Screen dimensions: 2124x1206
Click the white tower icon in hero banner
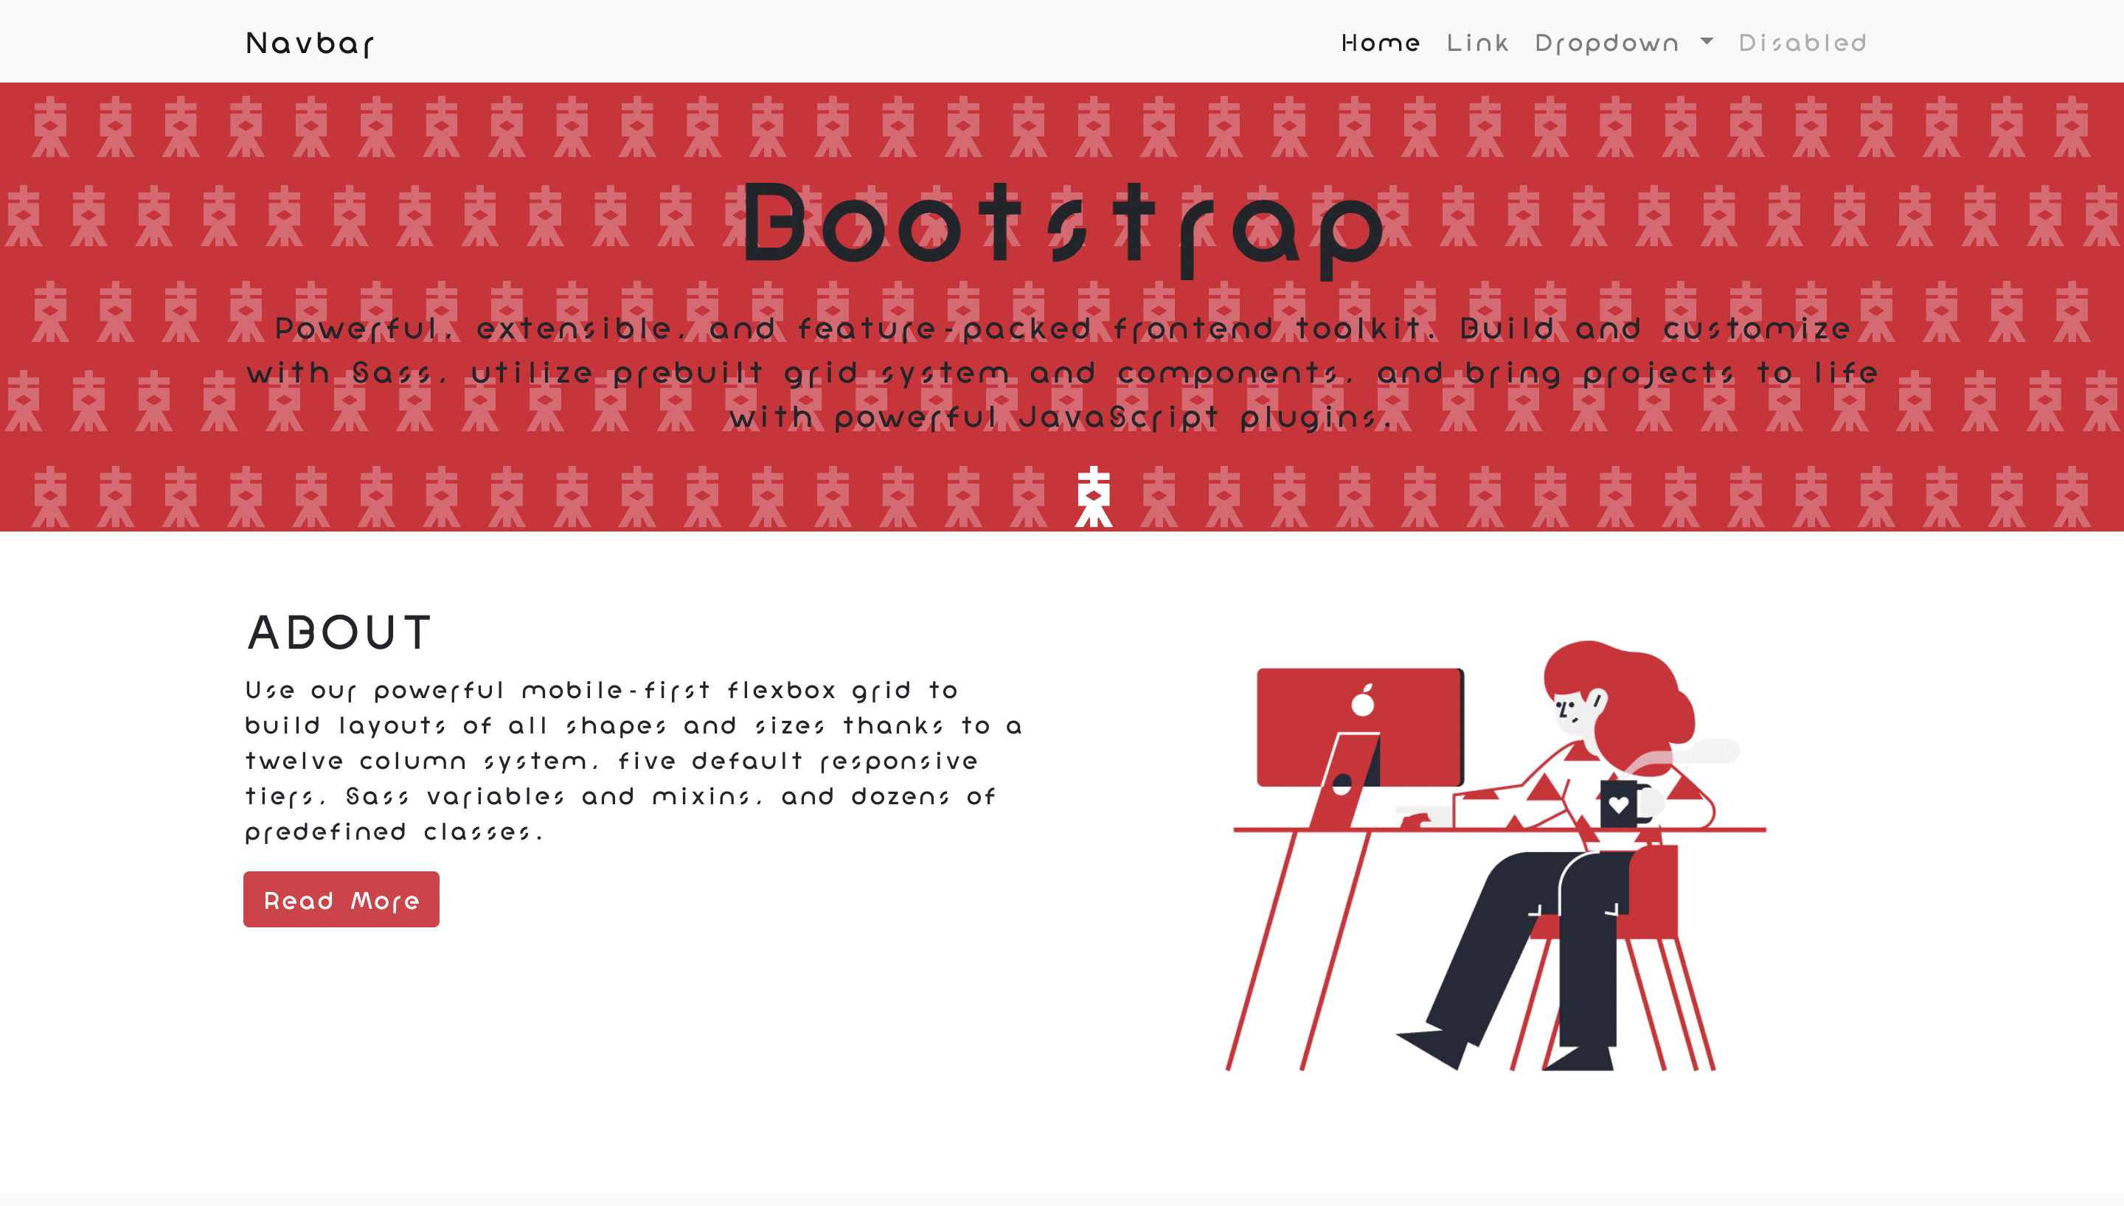[x=1094, y=496]
